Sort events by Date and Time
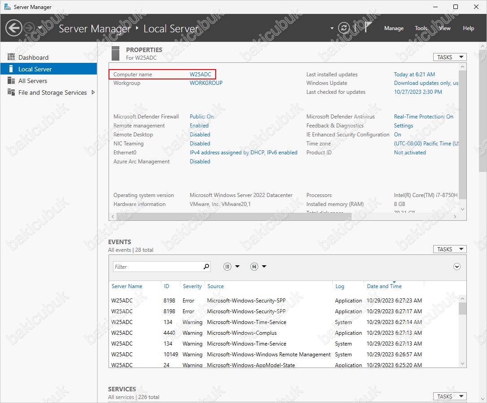The image size is (487, 403). click(384, 286)
